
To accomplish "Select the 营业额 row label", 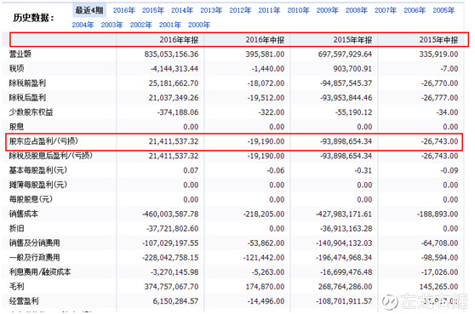I will (20, 54).
